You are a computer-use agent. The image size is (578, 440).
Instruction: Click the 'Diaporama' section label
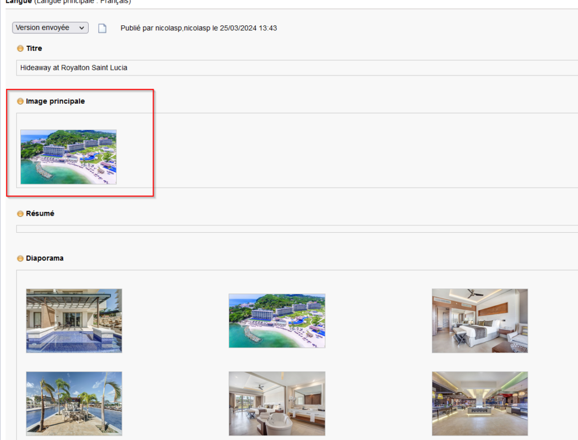45,259
